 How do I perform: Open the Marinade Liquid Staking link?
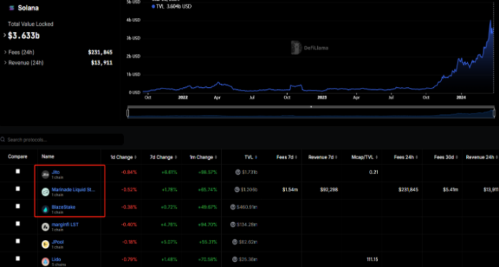73,189
